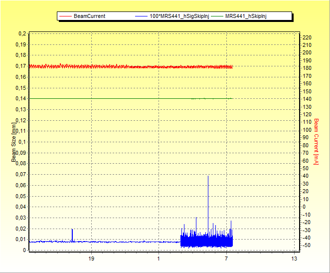Click the dense blue noisy band
Screen dimensions: 330x273
click(206, 242)
